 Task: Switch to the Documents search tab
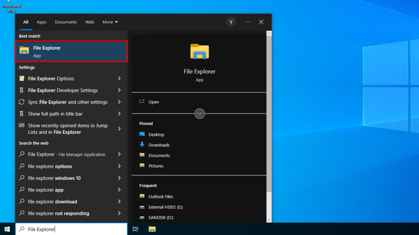pos(65,22)
